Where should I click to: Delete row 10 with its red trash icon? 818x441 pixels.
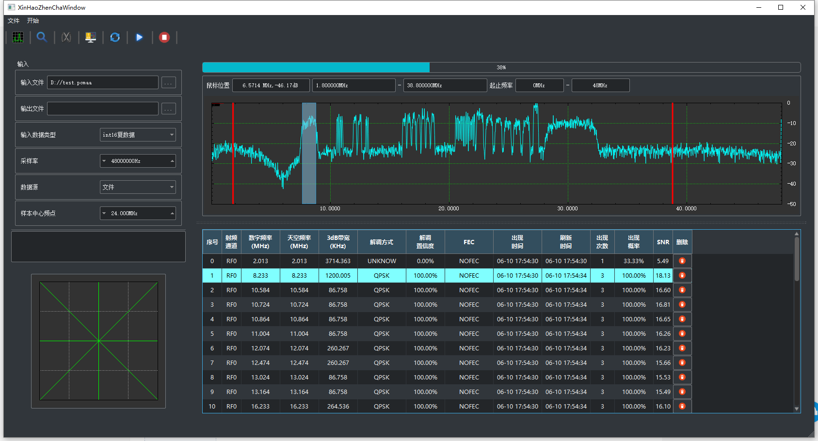(x=682, y=406)
